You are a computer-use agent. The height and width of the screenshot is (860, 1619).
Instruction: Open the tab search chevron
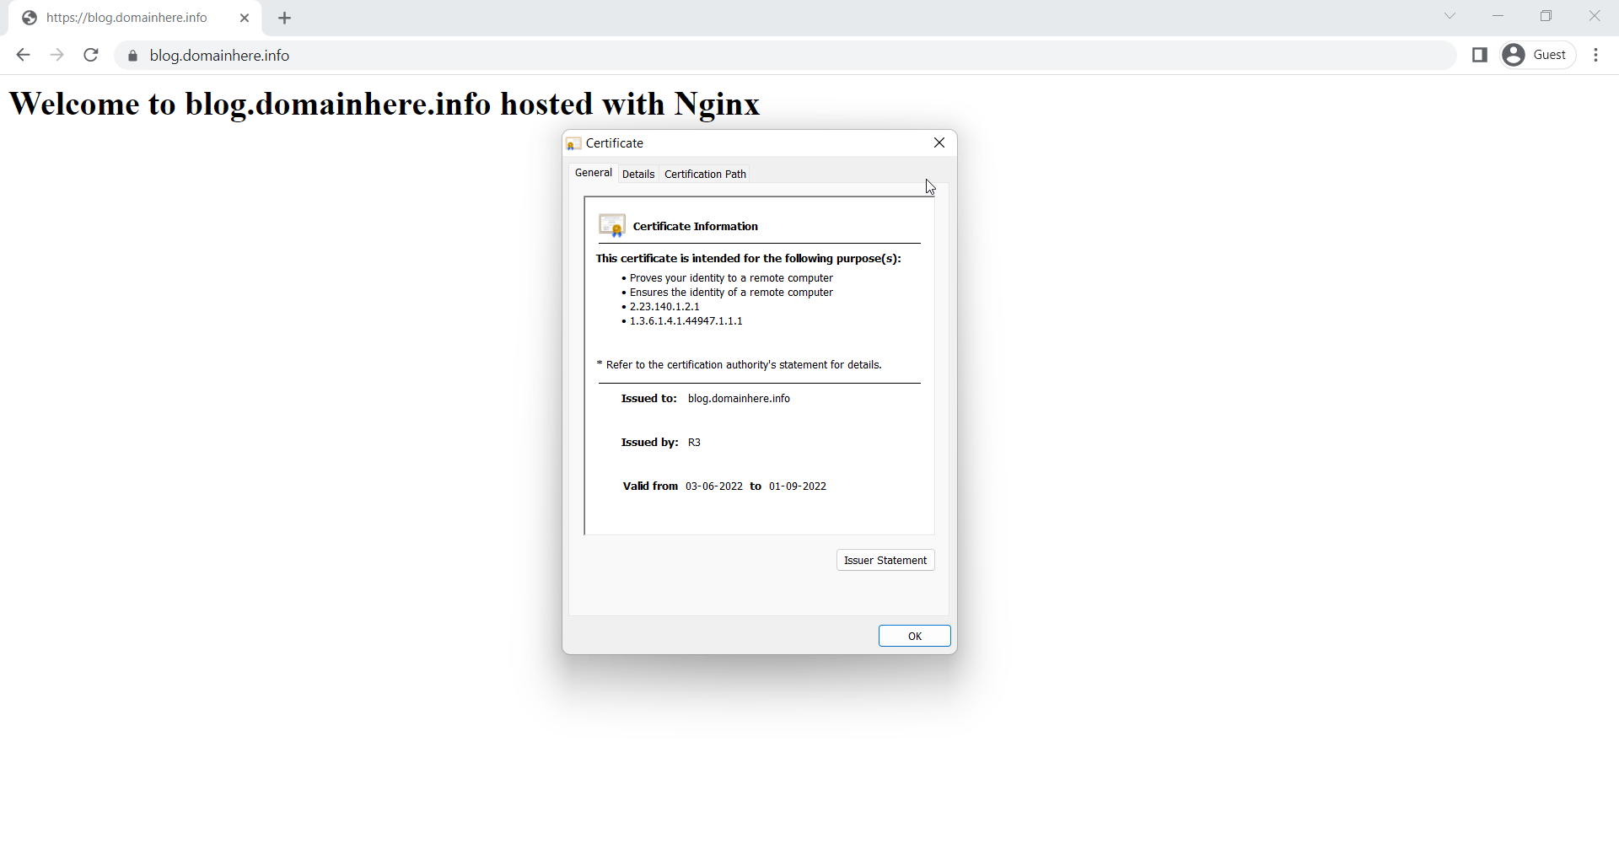click(1450, 16)
